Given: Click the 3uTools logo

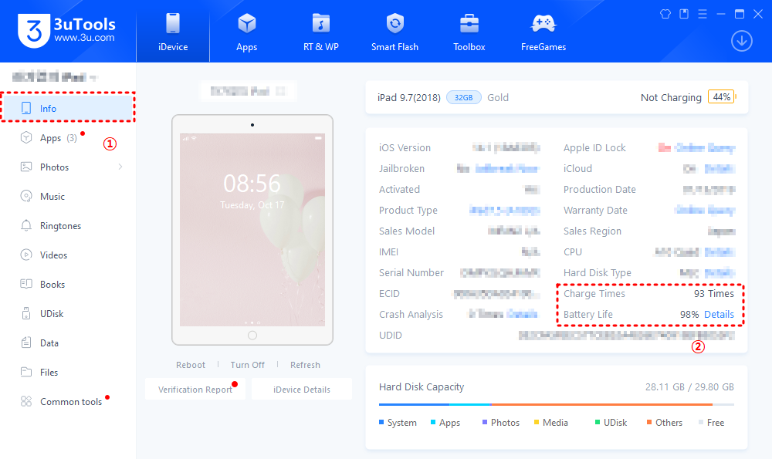Looking at the screenshot, I should tap(66, 31).
